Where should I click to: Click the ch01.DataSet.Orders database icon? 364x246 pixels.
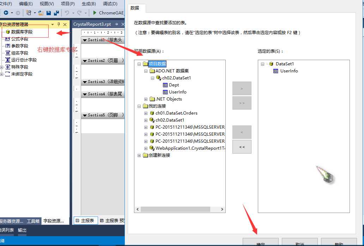(x=152, y=113)
